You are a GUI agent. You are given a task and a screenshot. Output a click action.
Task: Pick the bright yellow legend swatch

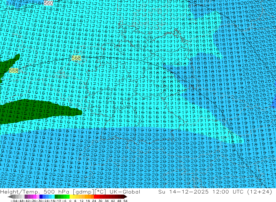71,197
